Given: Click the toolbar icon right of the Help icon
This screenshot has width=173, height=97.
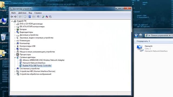Looking at the screenshot, I should pos(33,17).
